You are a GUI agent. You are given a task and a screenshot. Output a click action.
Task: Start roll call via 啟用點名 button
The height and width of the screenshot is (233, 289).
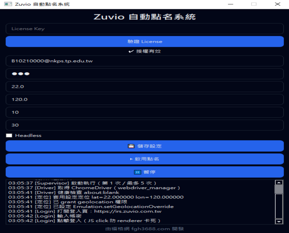[x=144, y=159]
